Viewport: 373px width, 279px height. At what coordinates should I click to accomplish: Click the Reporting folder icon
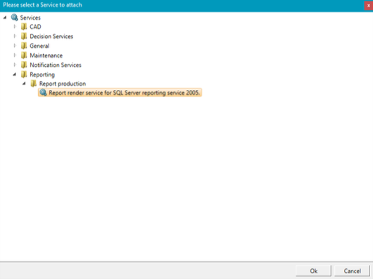pyautogui.click(x=24, y=74)
